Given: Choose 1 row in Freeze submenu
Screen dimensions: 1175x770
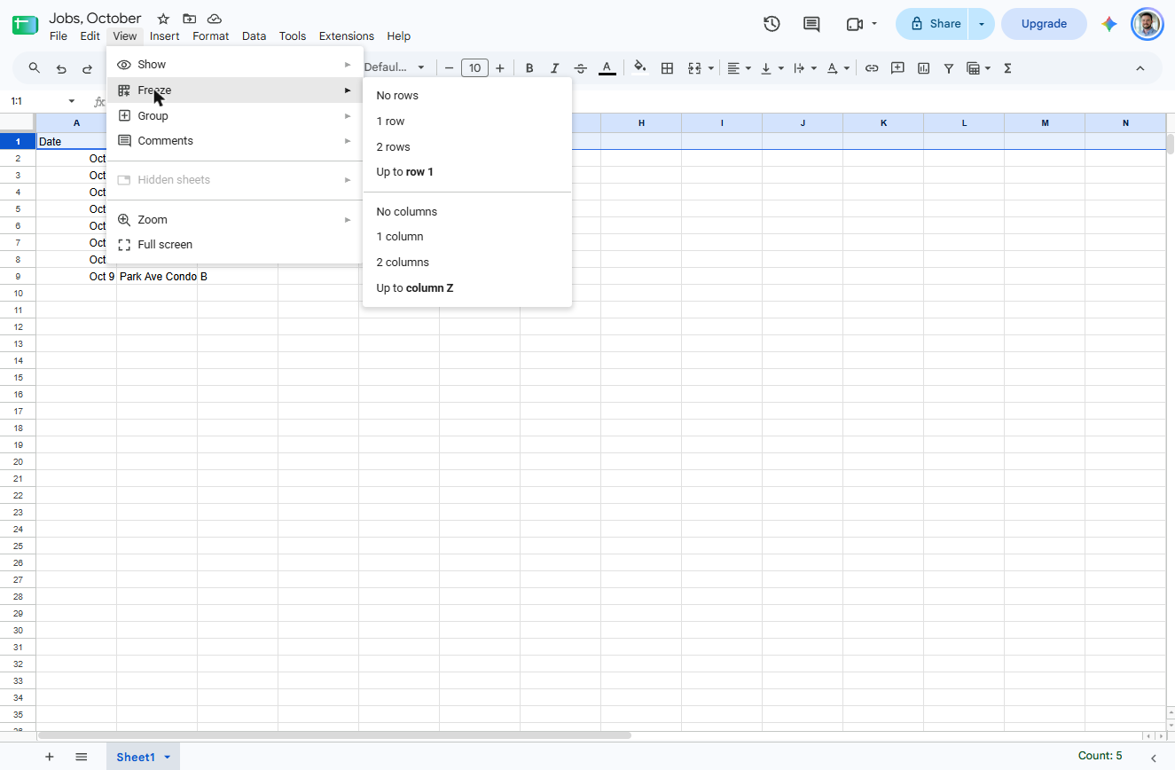Looking at the screenshot, I should [467, 122].
